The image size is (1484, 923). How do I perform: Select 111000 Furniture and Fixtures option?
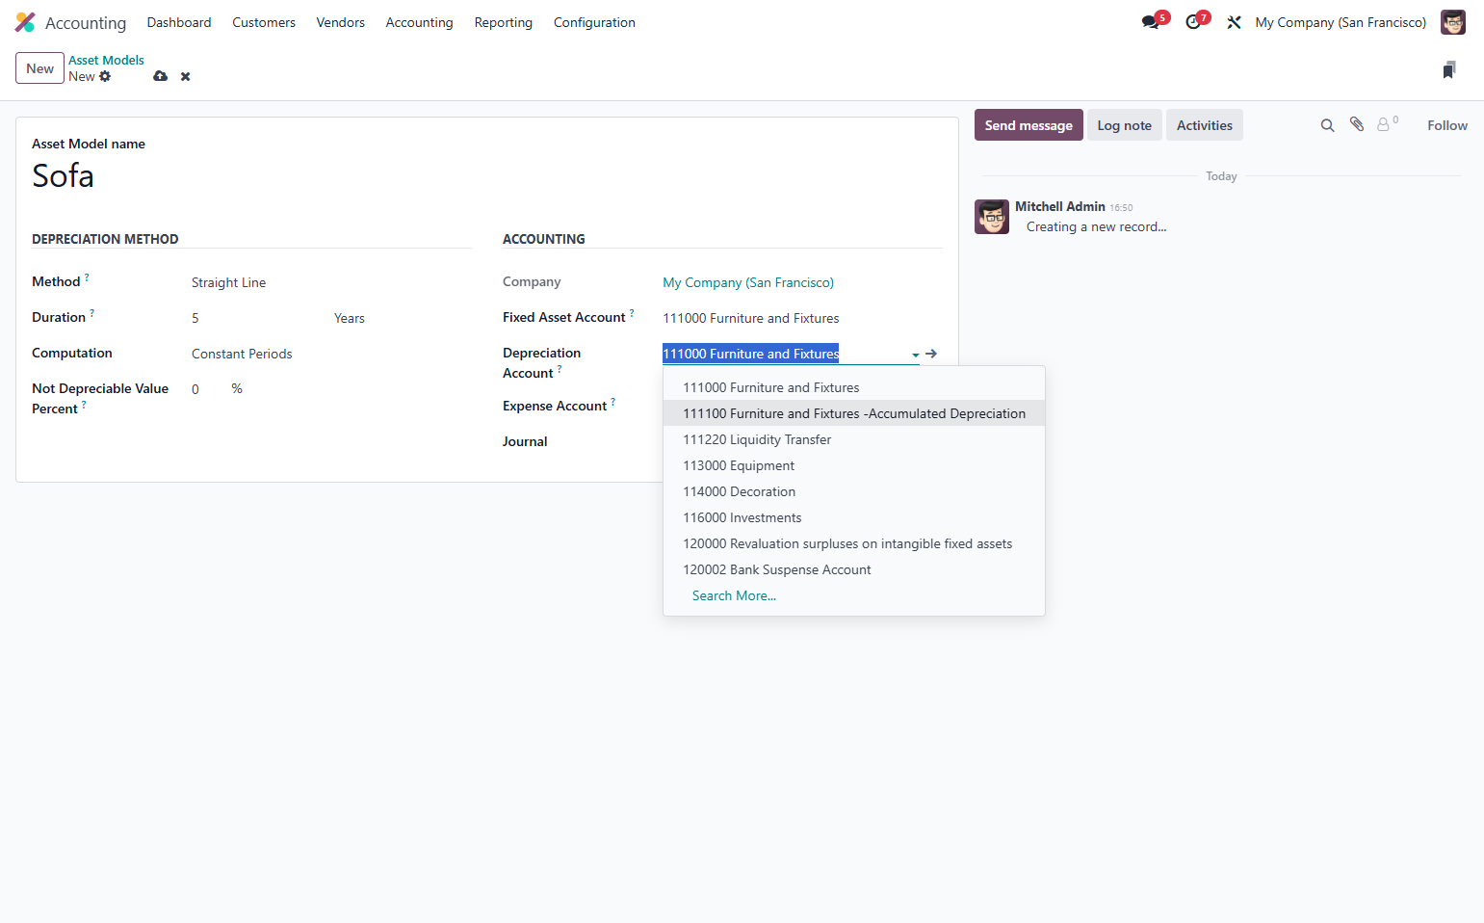(x=854, y=387)
